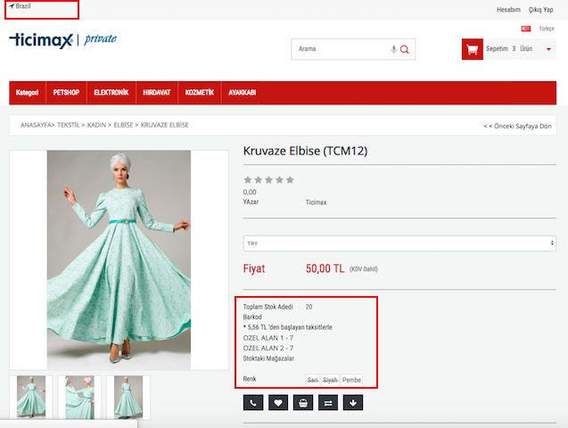
Task: Click the down arrow icon button
Action: tap(353, 402)
